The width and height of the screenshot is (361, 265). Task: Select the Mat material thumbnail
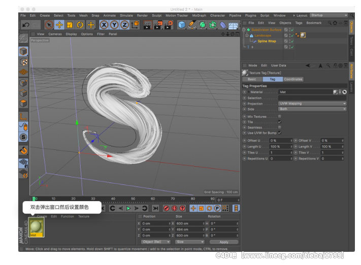(x=37, y=228)
